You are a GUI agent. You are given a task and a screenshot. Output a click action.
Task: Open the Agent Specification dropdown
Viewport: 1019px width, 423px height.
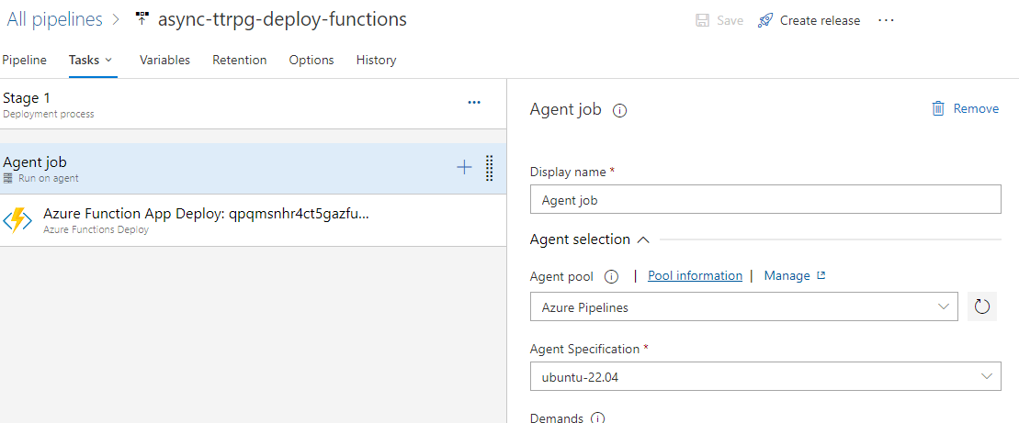tap(765, 376)
